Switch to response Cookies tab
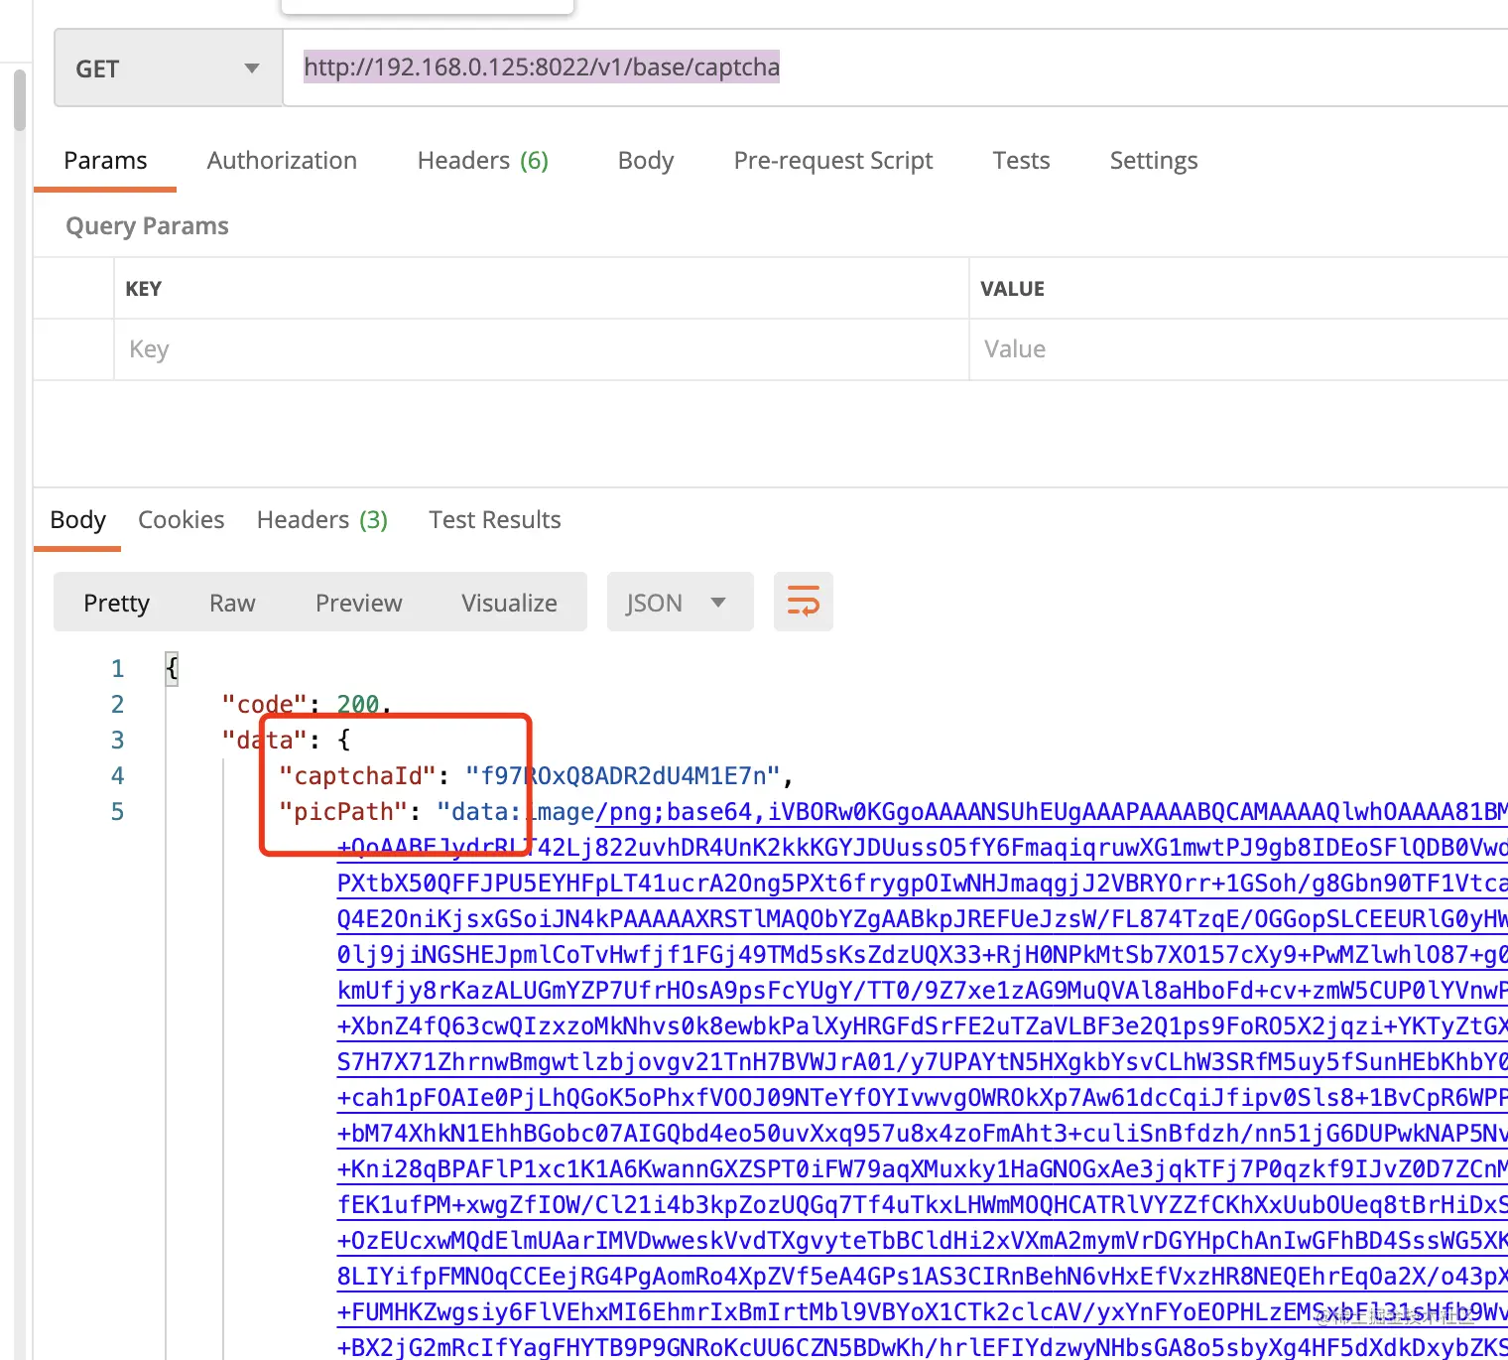This screenshot has width=1508, height=1360. pyautogui.click(x=182, y=520)
